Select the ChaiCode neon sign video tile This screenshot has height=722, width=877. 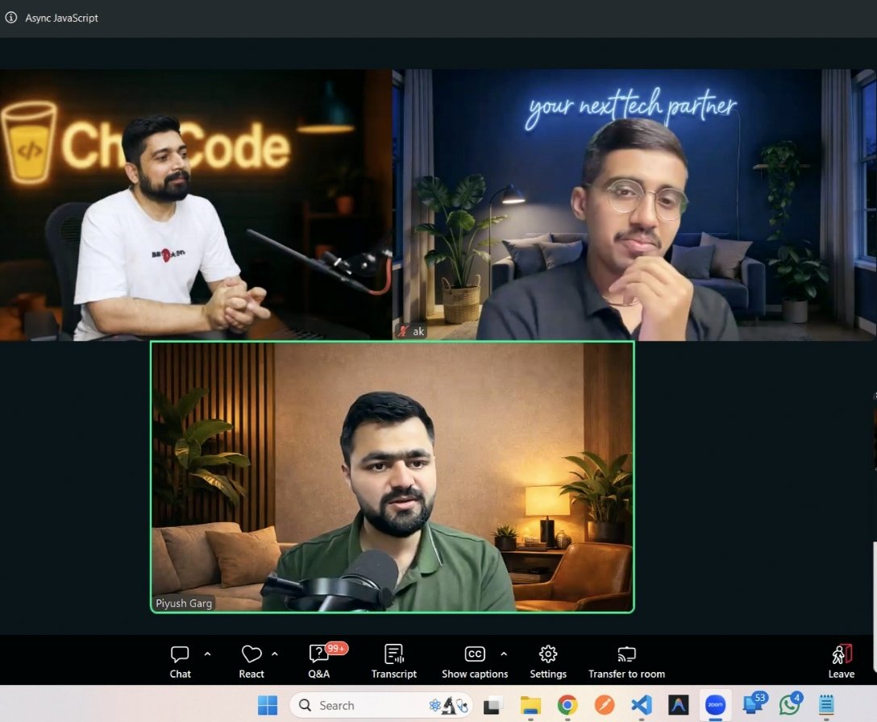click(x=196, y=205)
